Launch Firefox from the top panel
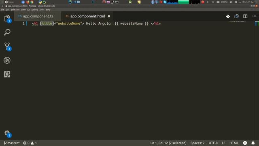The image size is (259, 146). 28,2
